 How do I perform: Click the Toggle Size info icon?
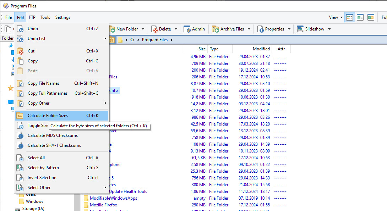pos(20,126)
